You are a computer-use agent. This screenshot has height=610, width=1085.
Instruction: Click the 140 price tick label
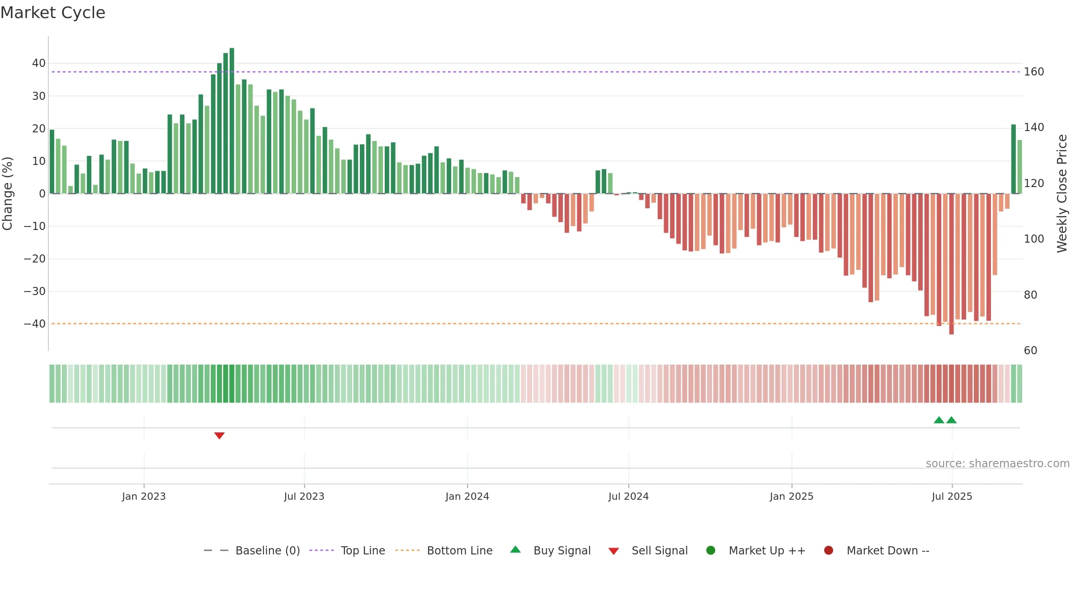click(x=1034, y=127)
